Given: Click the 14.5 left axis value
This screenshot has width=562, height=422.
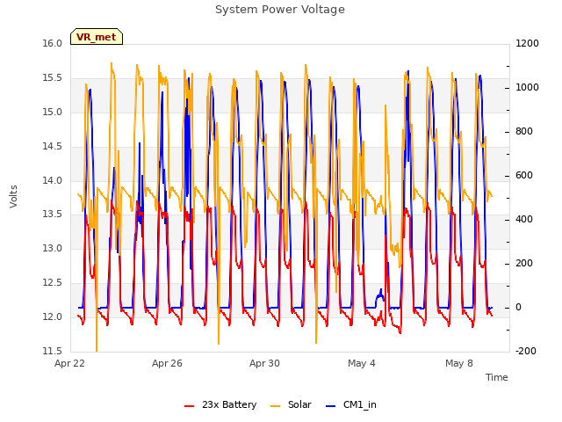Looking at the screenshot, I should pyautogui.click(x=53, y=147).
